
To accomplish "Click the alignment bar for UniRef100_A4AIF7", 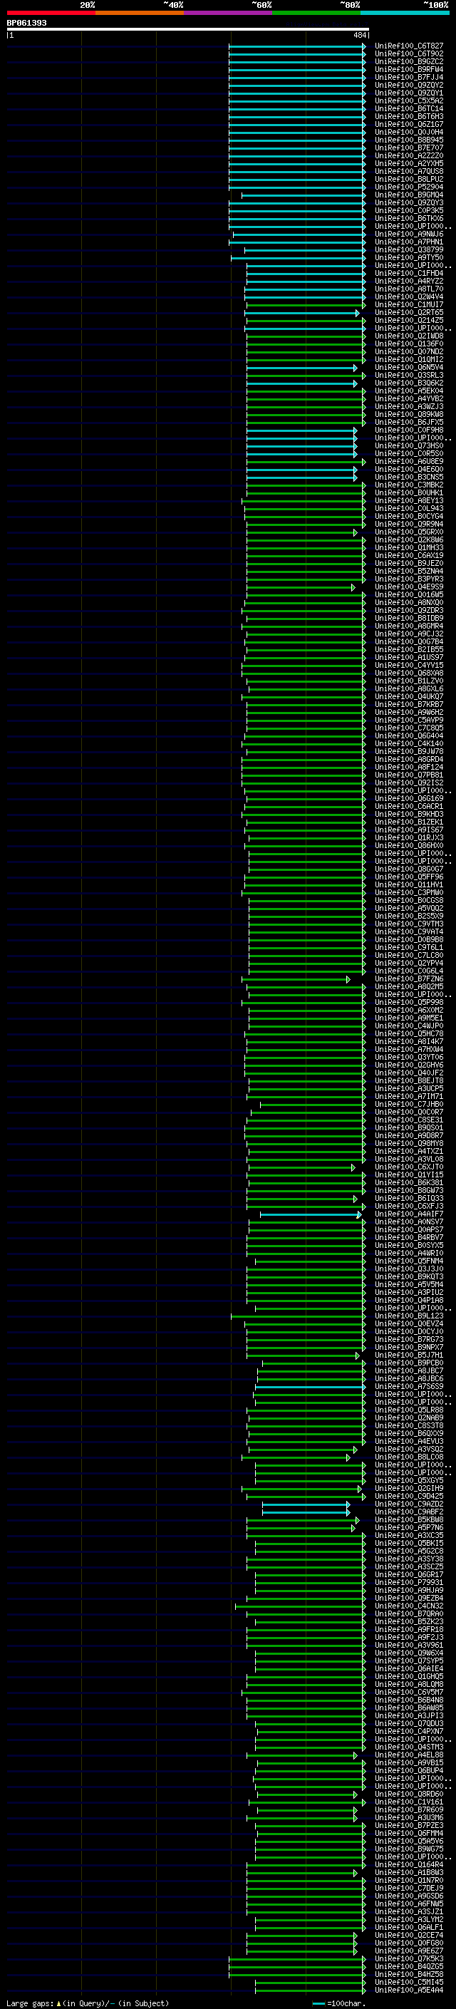I will [x=311, y=1214].
